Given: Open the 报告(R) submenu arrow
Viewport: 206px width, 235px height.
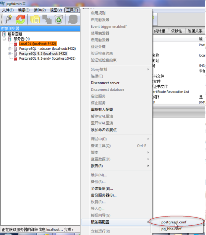Looking at the screenshot, I should coord(148,166).
